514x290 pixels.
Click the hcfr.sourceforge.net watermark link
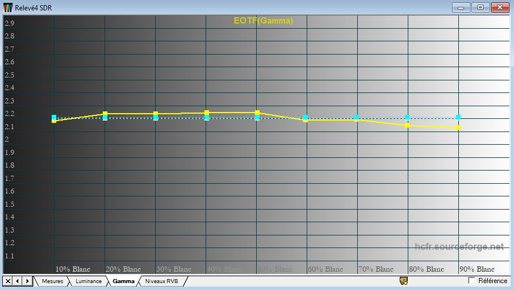pyautogui.click(x=459, y=247)
